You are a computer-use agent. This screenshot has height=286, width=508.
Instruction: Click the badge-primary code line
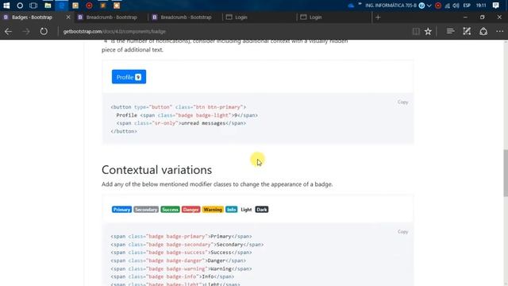181,237
